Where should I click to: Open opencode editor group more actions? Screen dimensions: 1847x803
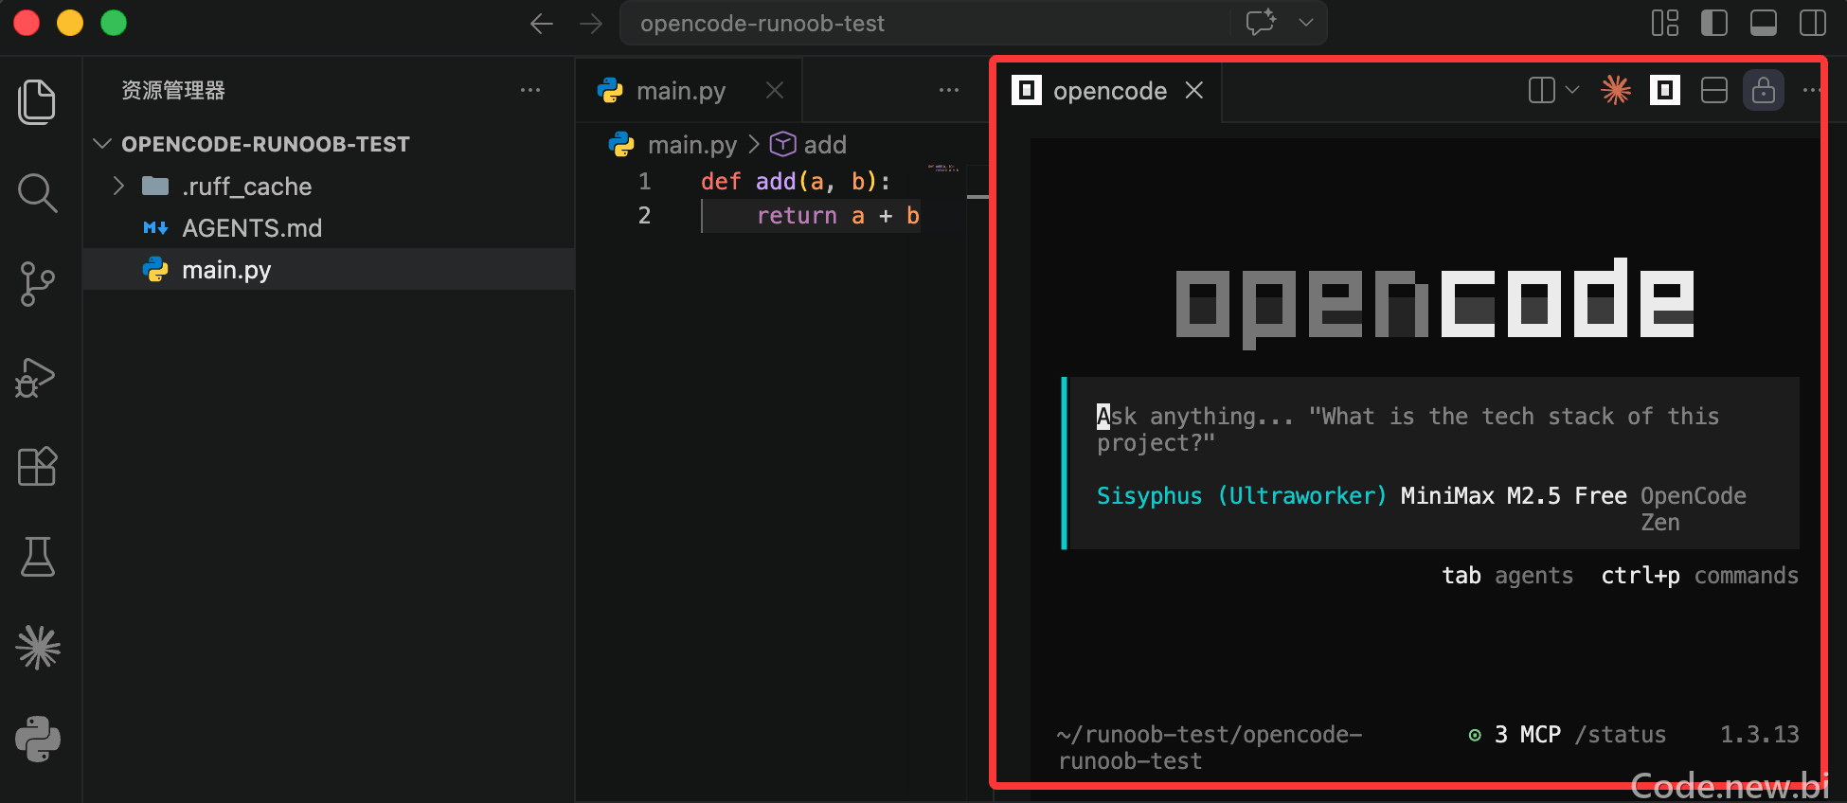click(x=1811, y=90)
